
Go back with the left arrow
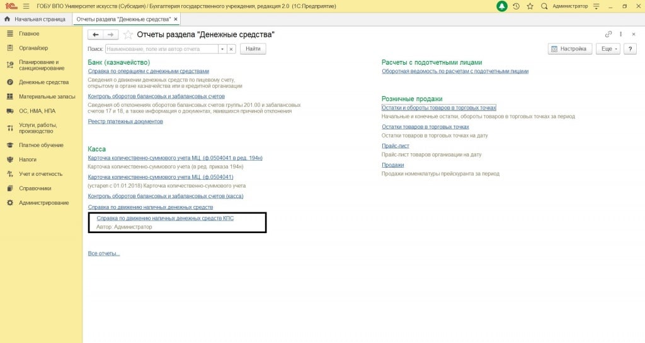coord(96,35)
